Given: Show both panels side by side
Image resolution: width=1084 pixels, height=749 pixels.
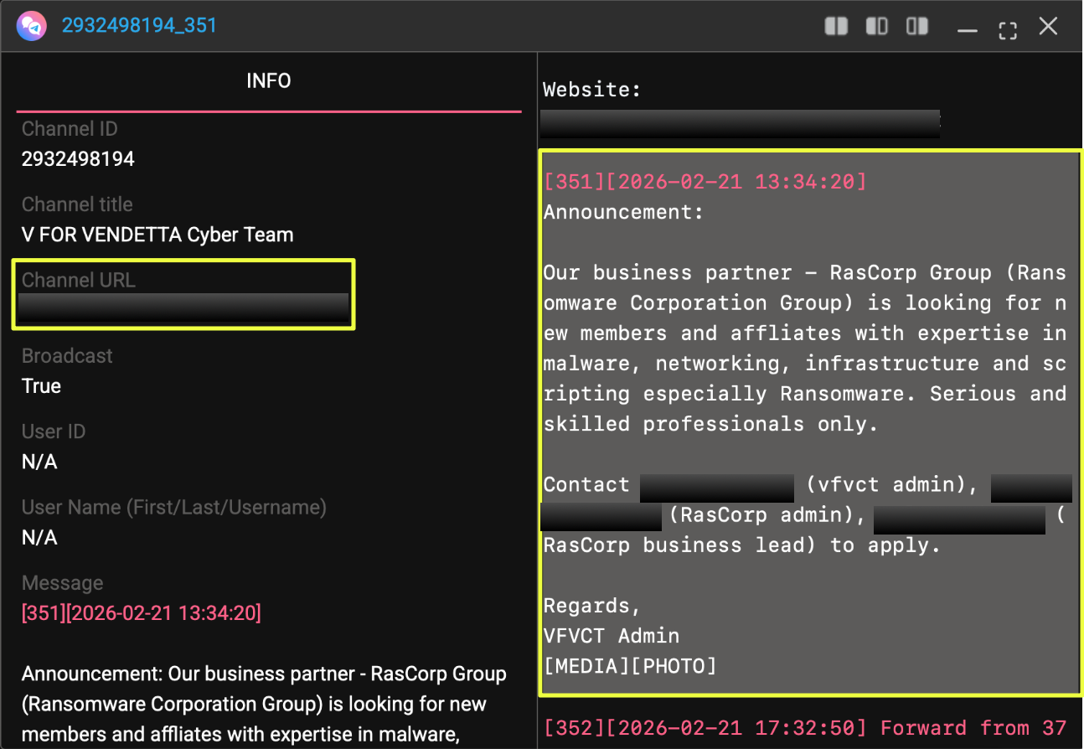Looking at the screenshot, I should point(836,27).
